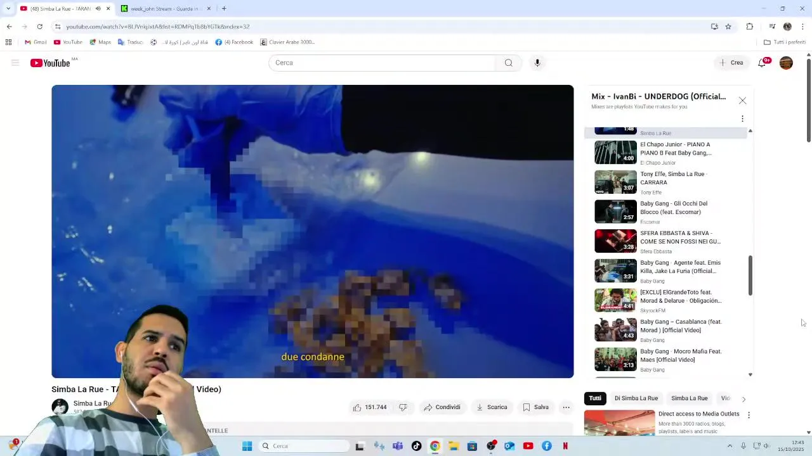Close the Simba La Rue tab
Image resolution: width=812 pixels, height=456 pixels.
pos(108,8)
